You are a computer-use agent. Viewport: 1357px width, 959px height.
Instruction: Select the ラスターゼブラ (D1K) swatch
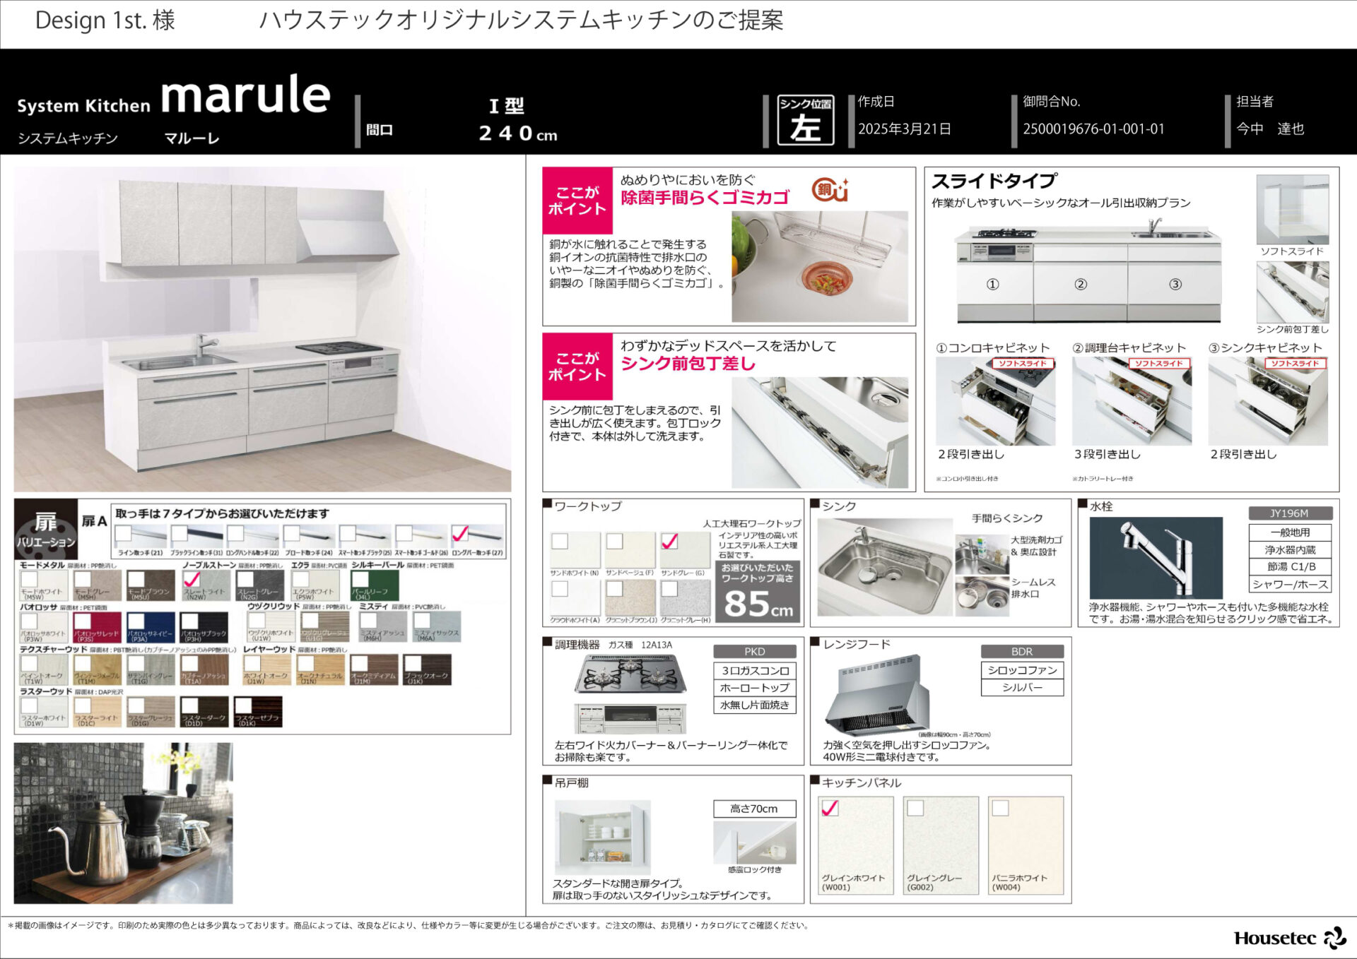coord(258,712)
